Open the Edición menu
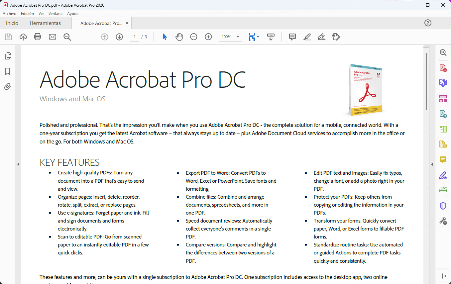Screen dimensions: 451x284 click(x=27, y=14)
